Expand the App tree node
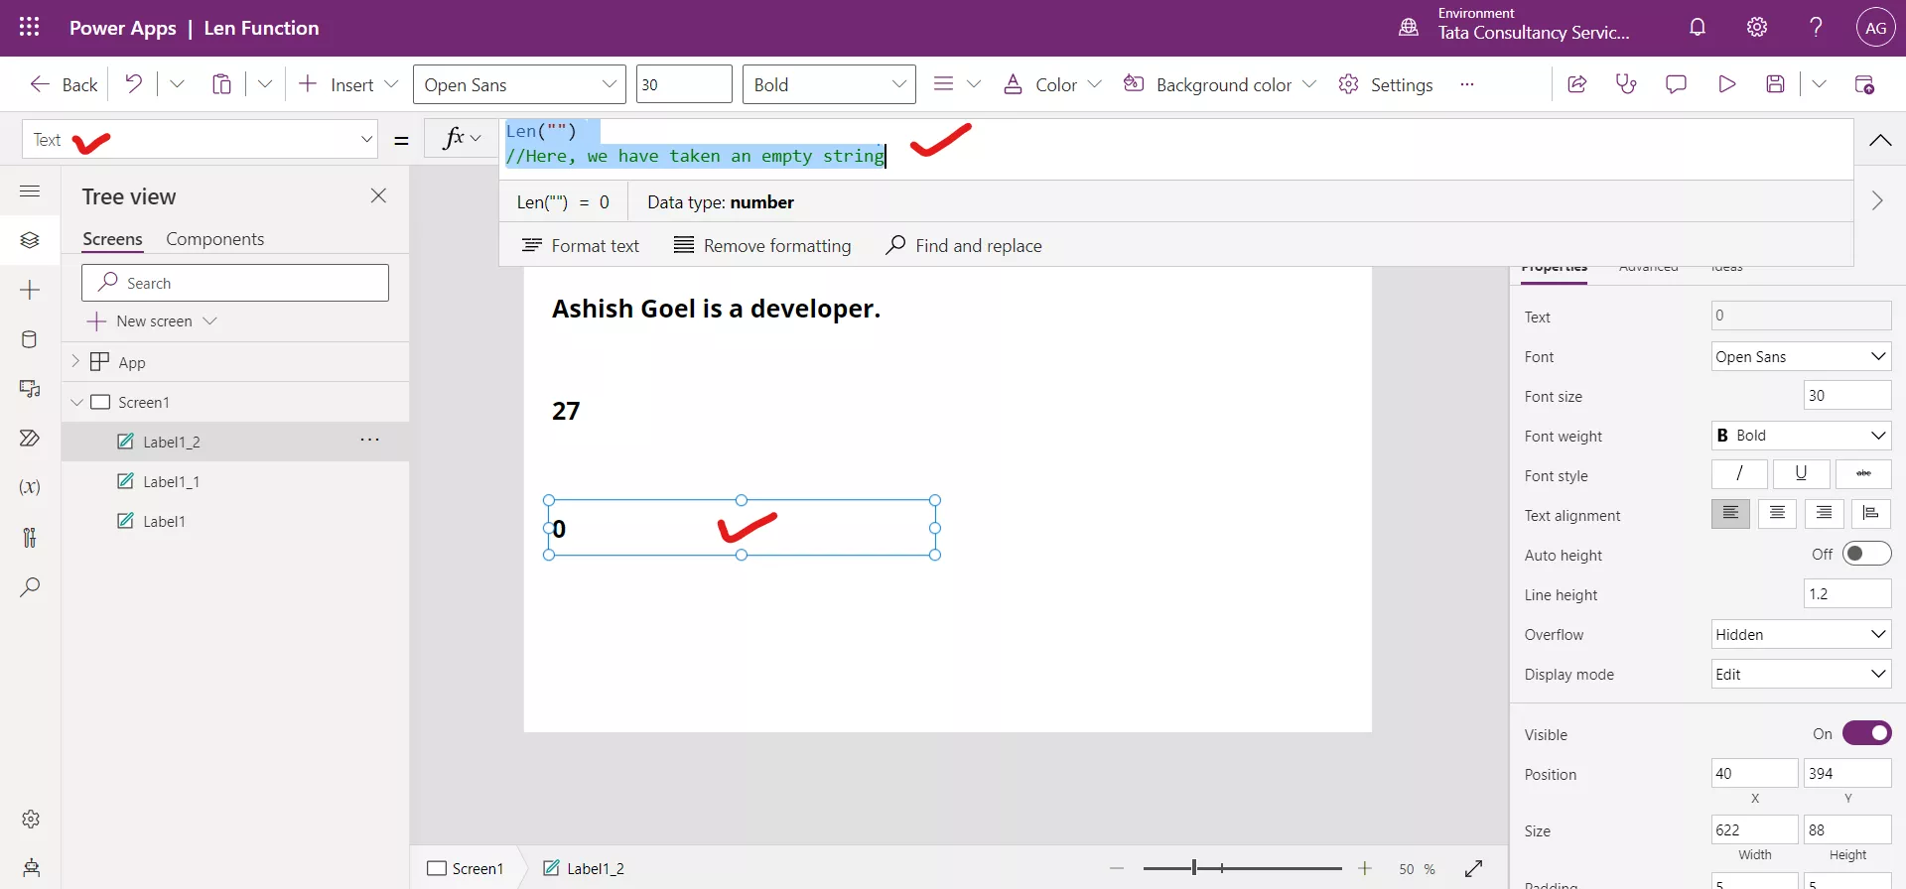The image size is (1906, 889). pyautogui.click(x=75, y=361)
